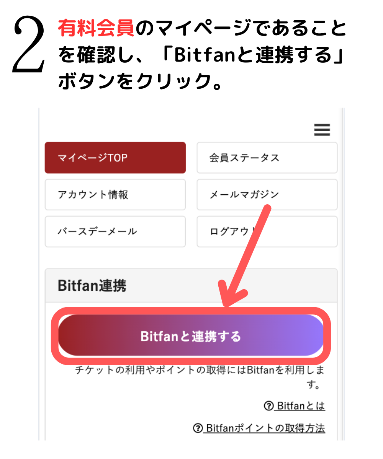Go to 会員ステータス menu item

pos(267,158)
